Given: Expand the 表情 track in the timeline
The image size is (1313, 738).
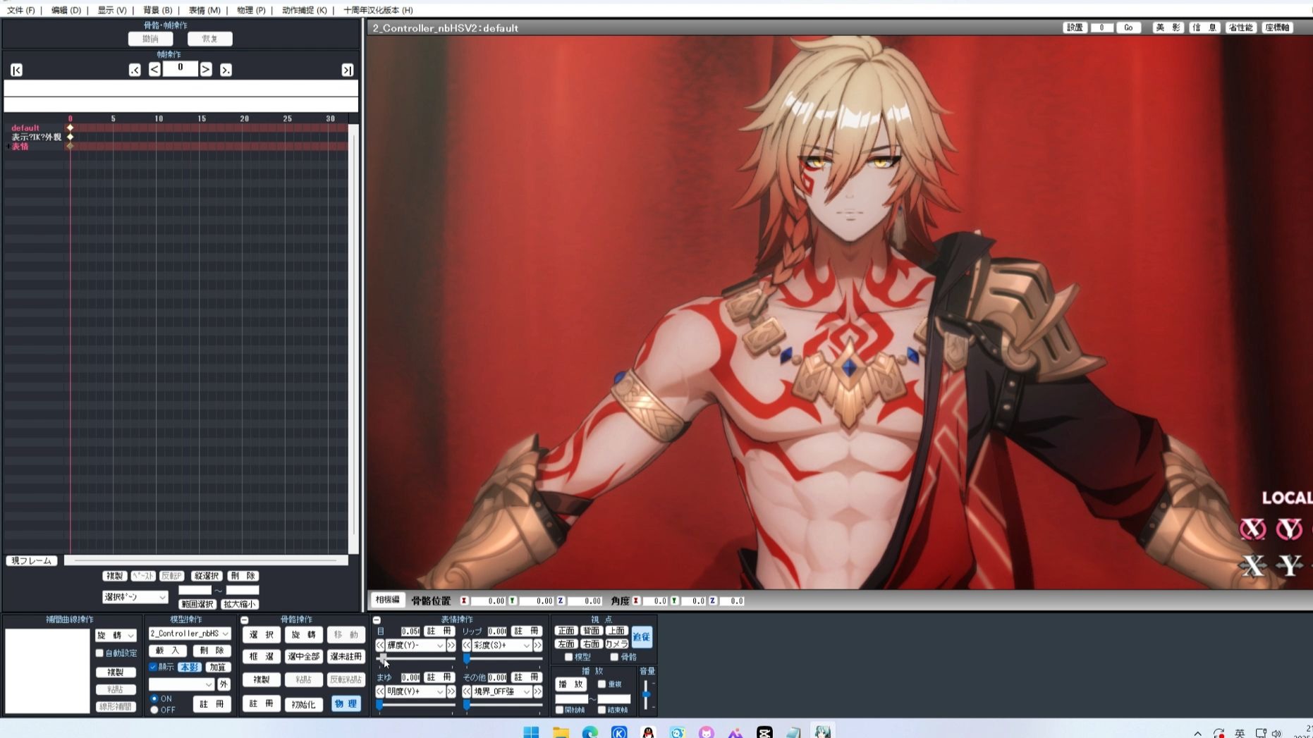Looking at the screenshot, I should pyautogui.click(x=8, y=147).
